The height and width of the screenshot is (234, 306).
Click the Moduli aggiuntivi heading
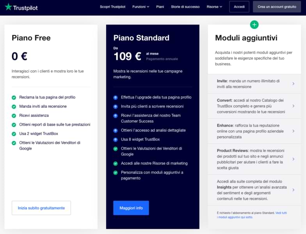coord(246,38)
